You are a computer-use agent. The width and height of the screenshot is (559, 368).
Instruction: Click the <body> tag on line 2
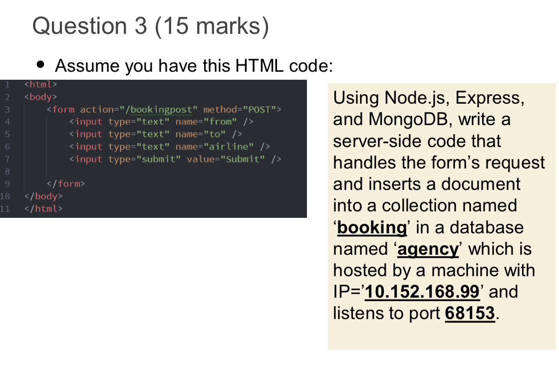click(x=40, y=97)
